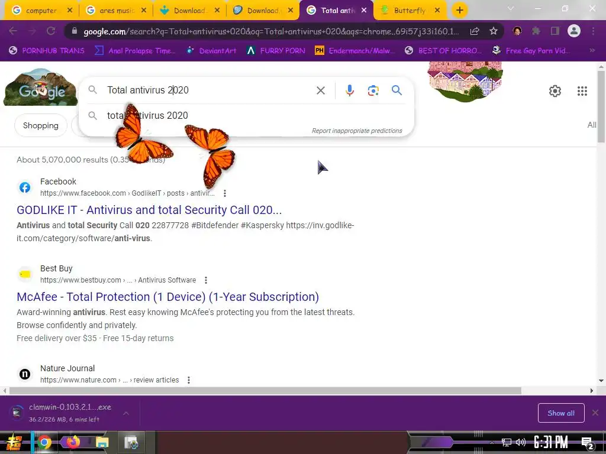Close the downloads bar
This screenshot has height=454, width=606.
tap(595, 413)
